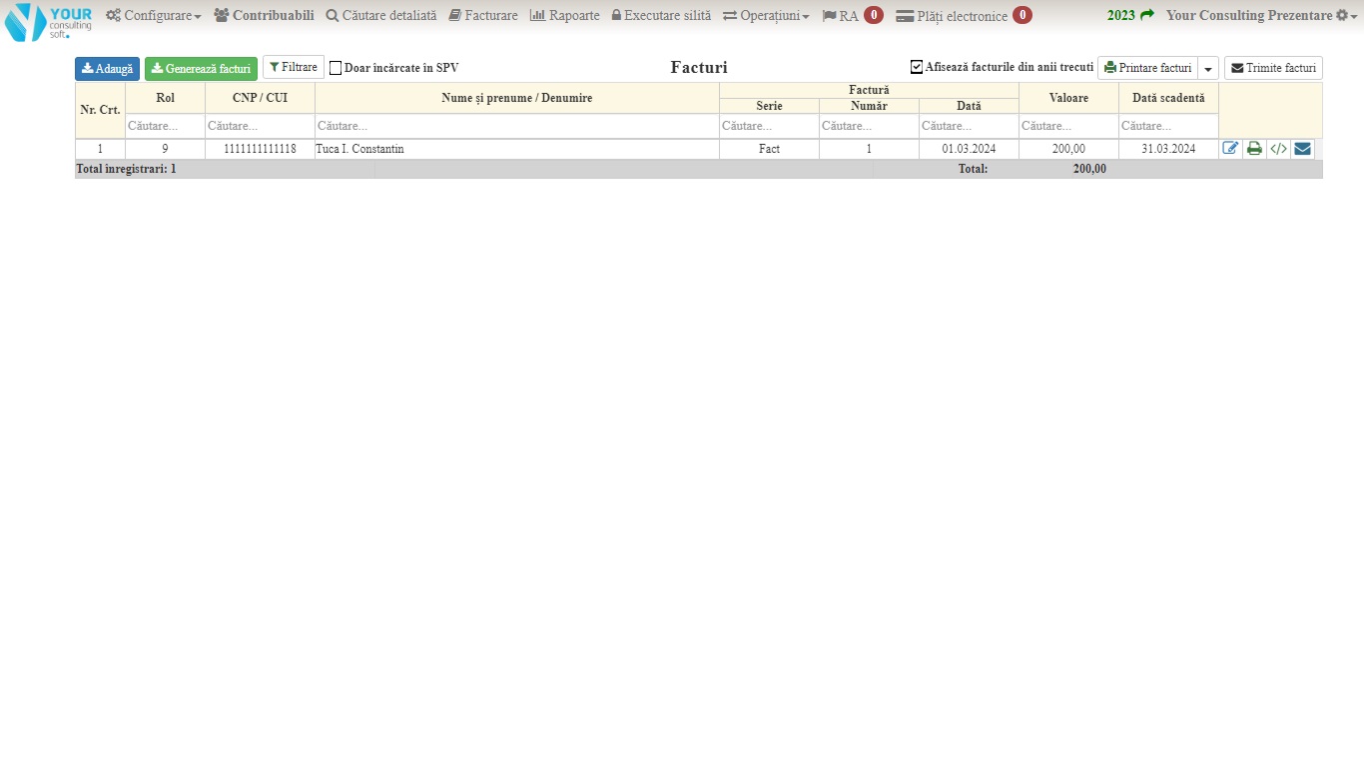Click the green year-change arrow beside 2023
1364x767 pixels.
(1147, 15)
